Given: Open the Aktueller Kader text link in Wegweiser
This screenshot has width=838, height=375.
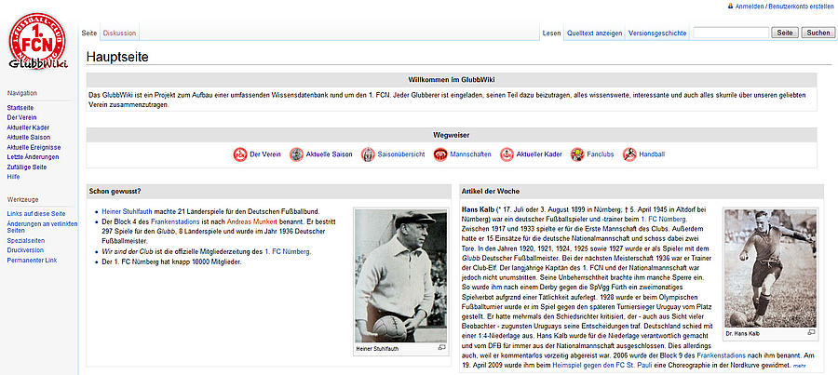Looking at the screenshot, I should pos(539,154).
